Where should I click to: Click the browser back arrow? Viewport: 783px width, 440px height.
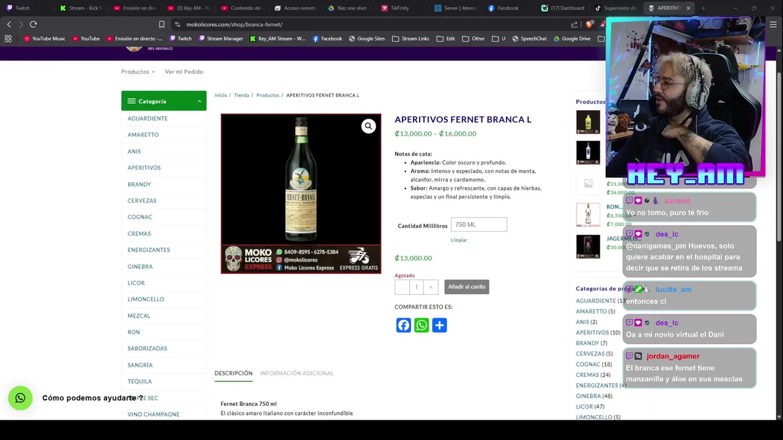pyautogui.click(x=9, y=24)
